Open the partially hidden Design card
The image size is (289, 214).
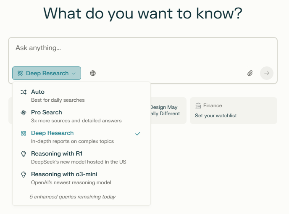click(167, 110)
